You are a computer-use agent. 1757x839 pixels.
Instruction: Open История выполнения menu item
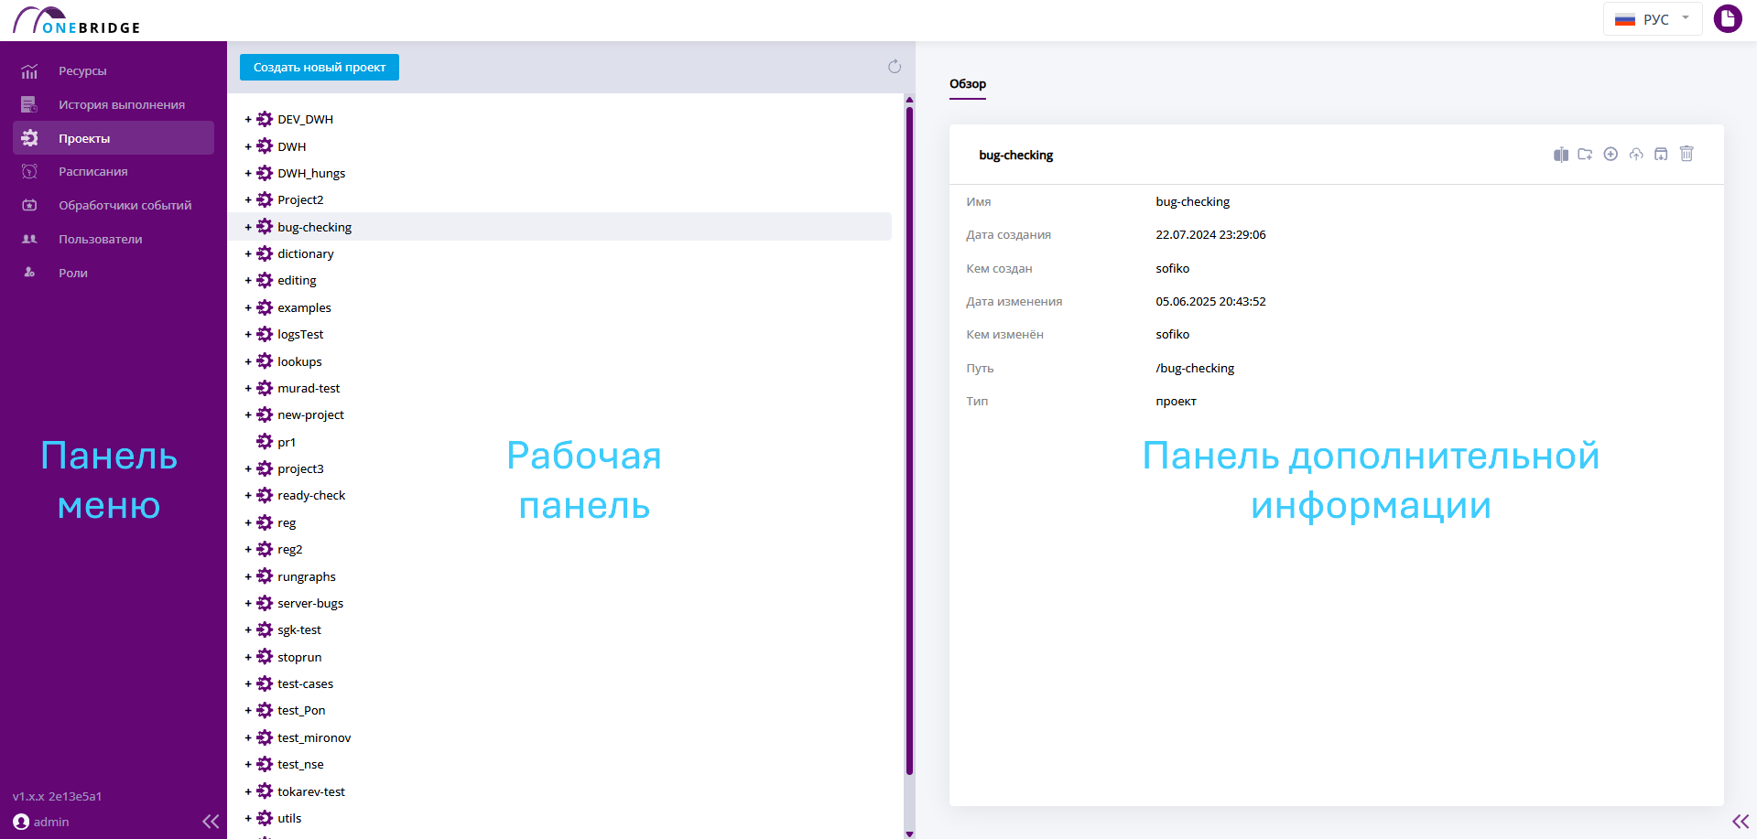(114, 104)
